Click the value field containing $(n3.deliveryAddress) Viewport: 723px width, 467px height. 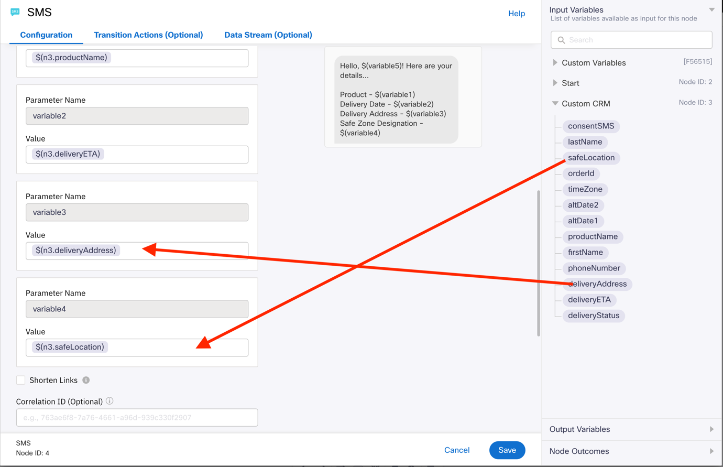137,251
